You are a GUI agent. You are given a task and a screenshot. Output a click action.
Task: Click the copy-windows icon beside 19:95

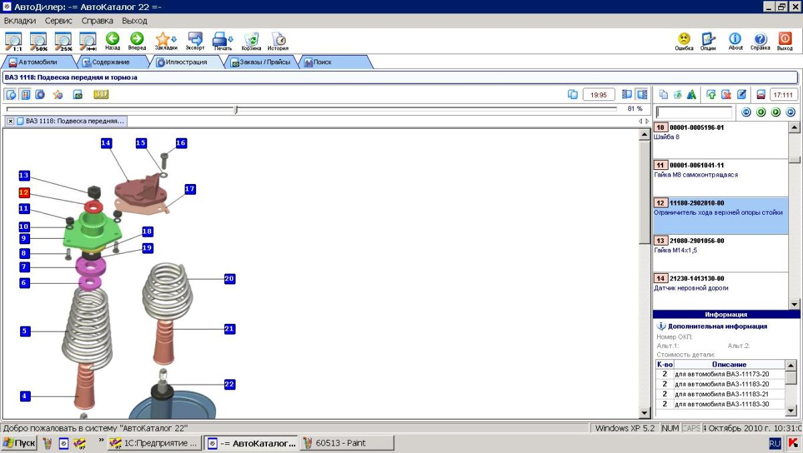point(573,94)
